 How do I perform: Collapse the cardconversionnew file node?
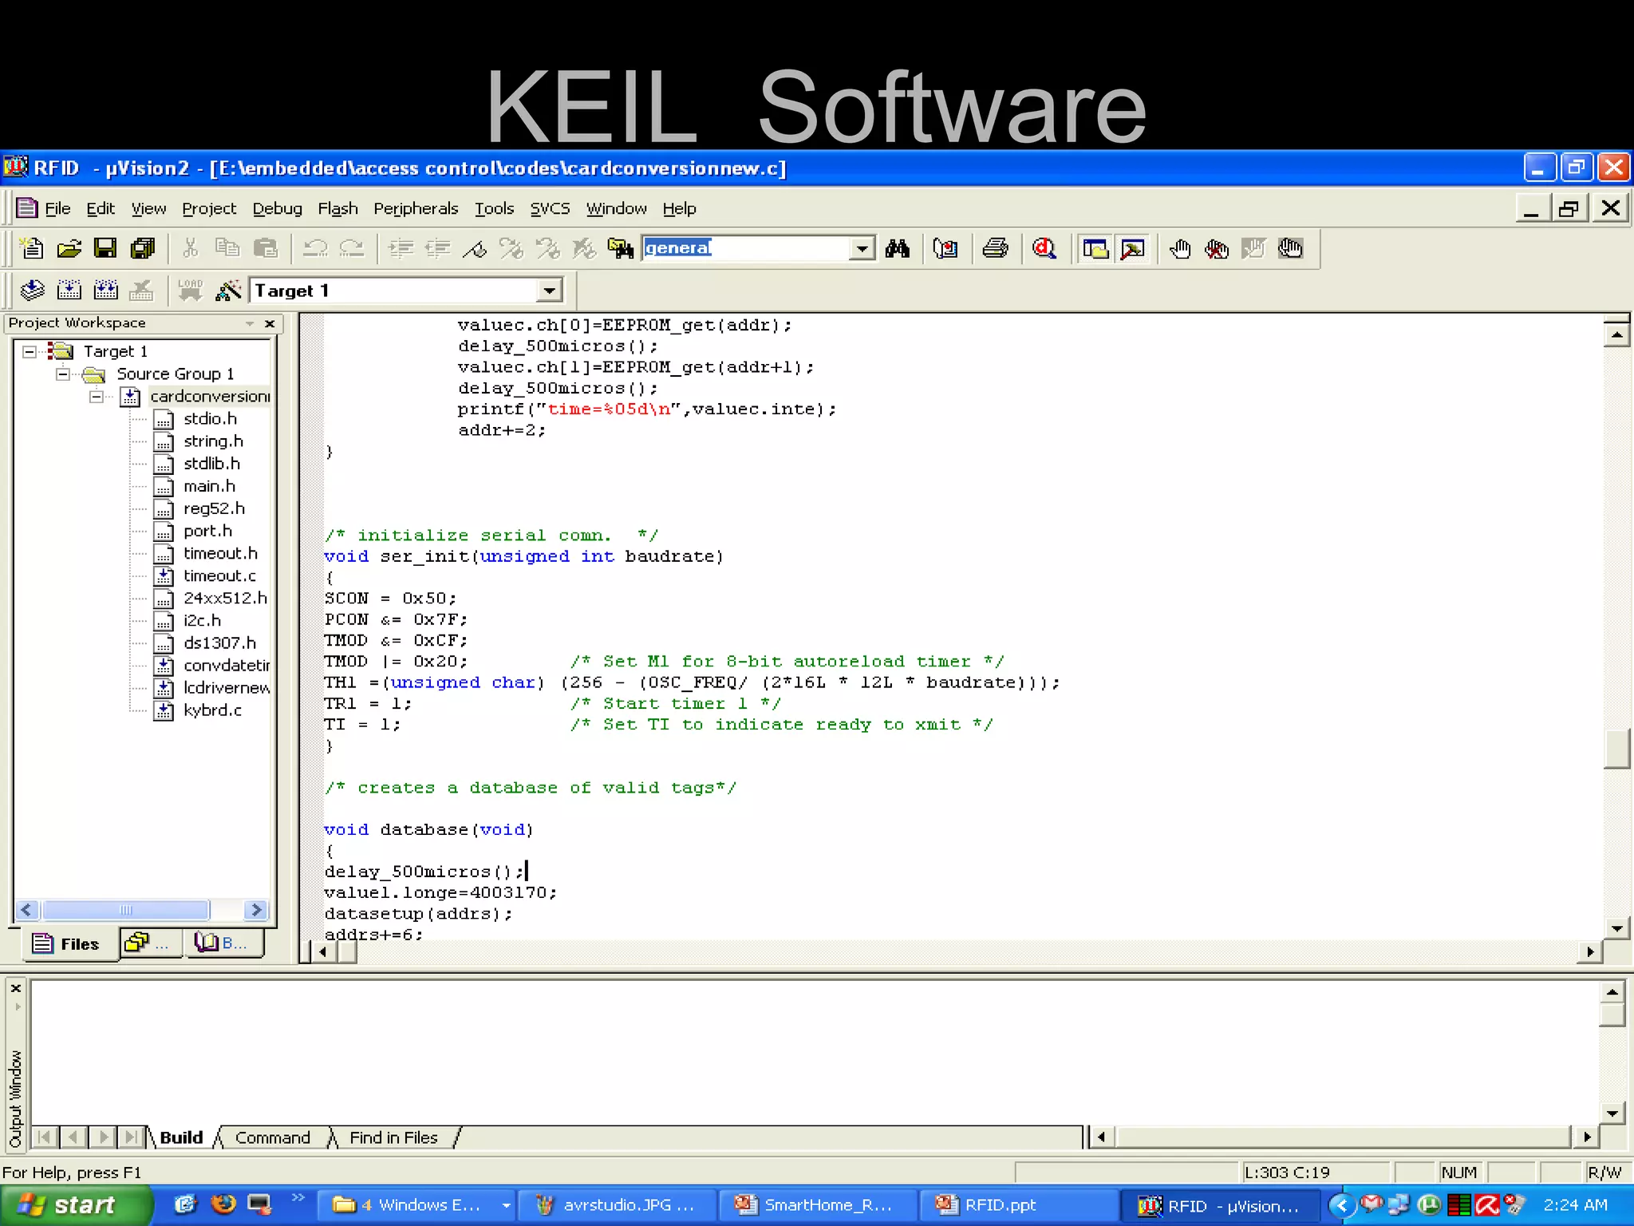(x=97, y=396)
